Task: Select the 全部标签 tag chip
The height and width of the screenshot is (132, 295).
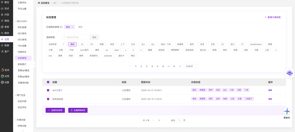Action: pos(52,44)
